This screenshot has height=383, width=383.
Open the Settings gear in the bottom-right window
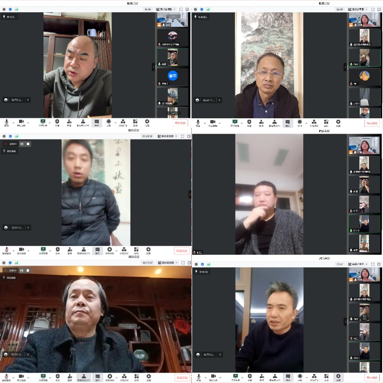338,376
